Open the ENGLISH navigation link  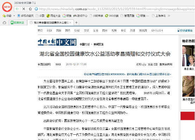click(157, 31)
